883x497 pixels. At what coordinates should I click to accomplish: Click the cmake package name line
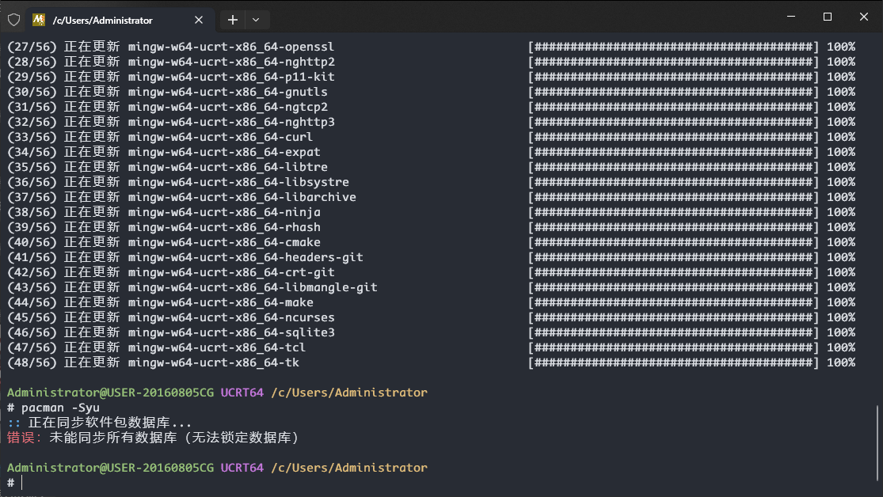click(224, 242)
